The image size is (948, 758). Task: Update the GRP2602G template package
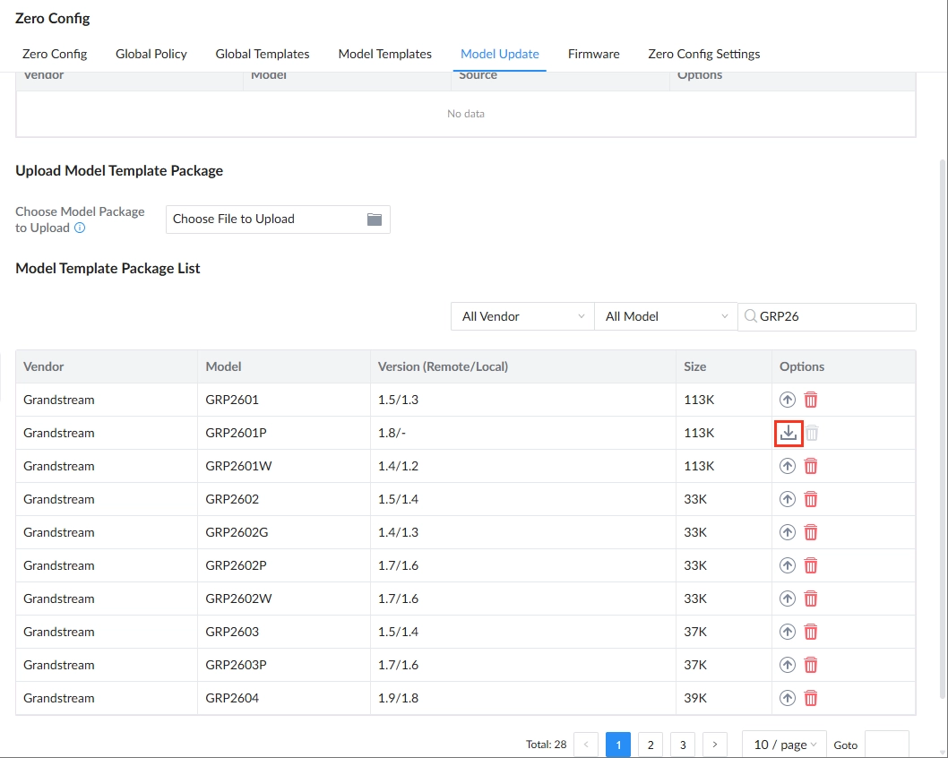click(788, 532)
